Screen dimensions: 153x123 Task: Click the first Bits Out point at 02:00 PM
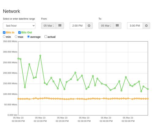(18, 59)
